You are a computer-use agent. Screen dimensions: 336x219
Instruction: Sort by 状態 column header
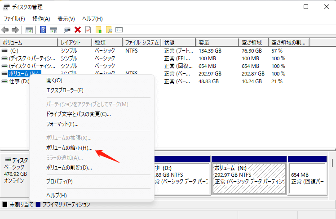[x=178, y=42]
